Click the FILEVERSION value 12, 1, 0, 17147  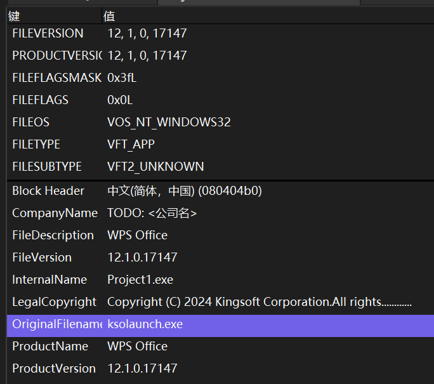[147, 34]
